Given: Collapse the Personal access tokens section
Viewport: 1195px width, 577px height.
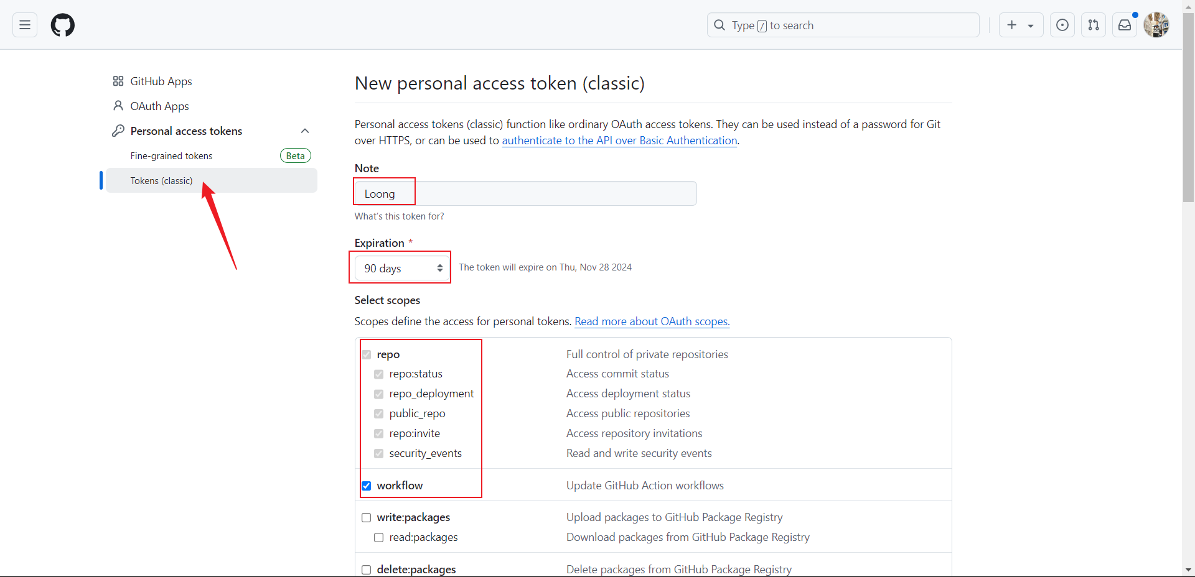Looking at the screenshot, I should tap(305, 131).
